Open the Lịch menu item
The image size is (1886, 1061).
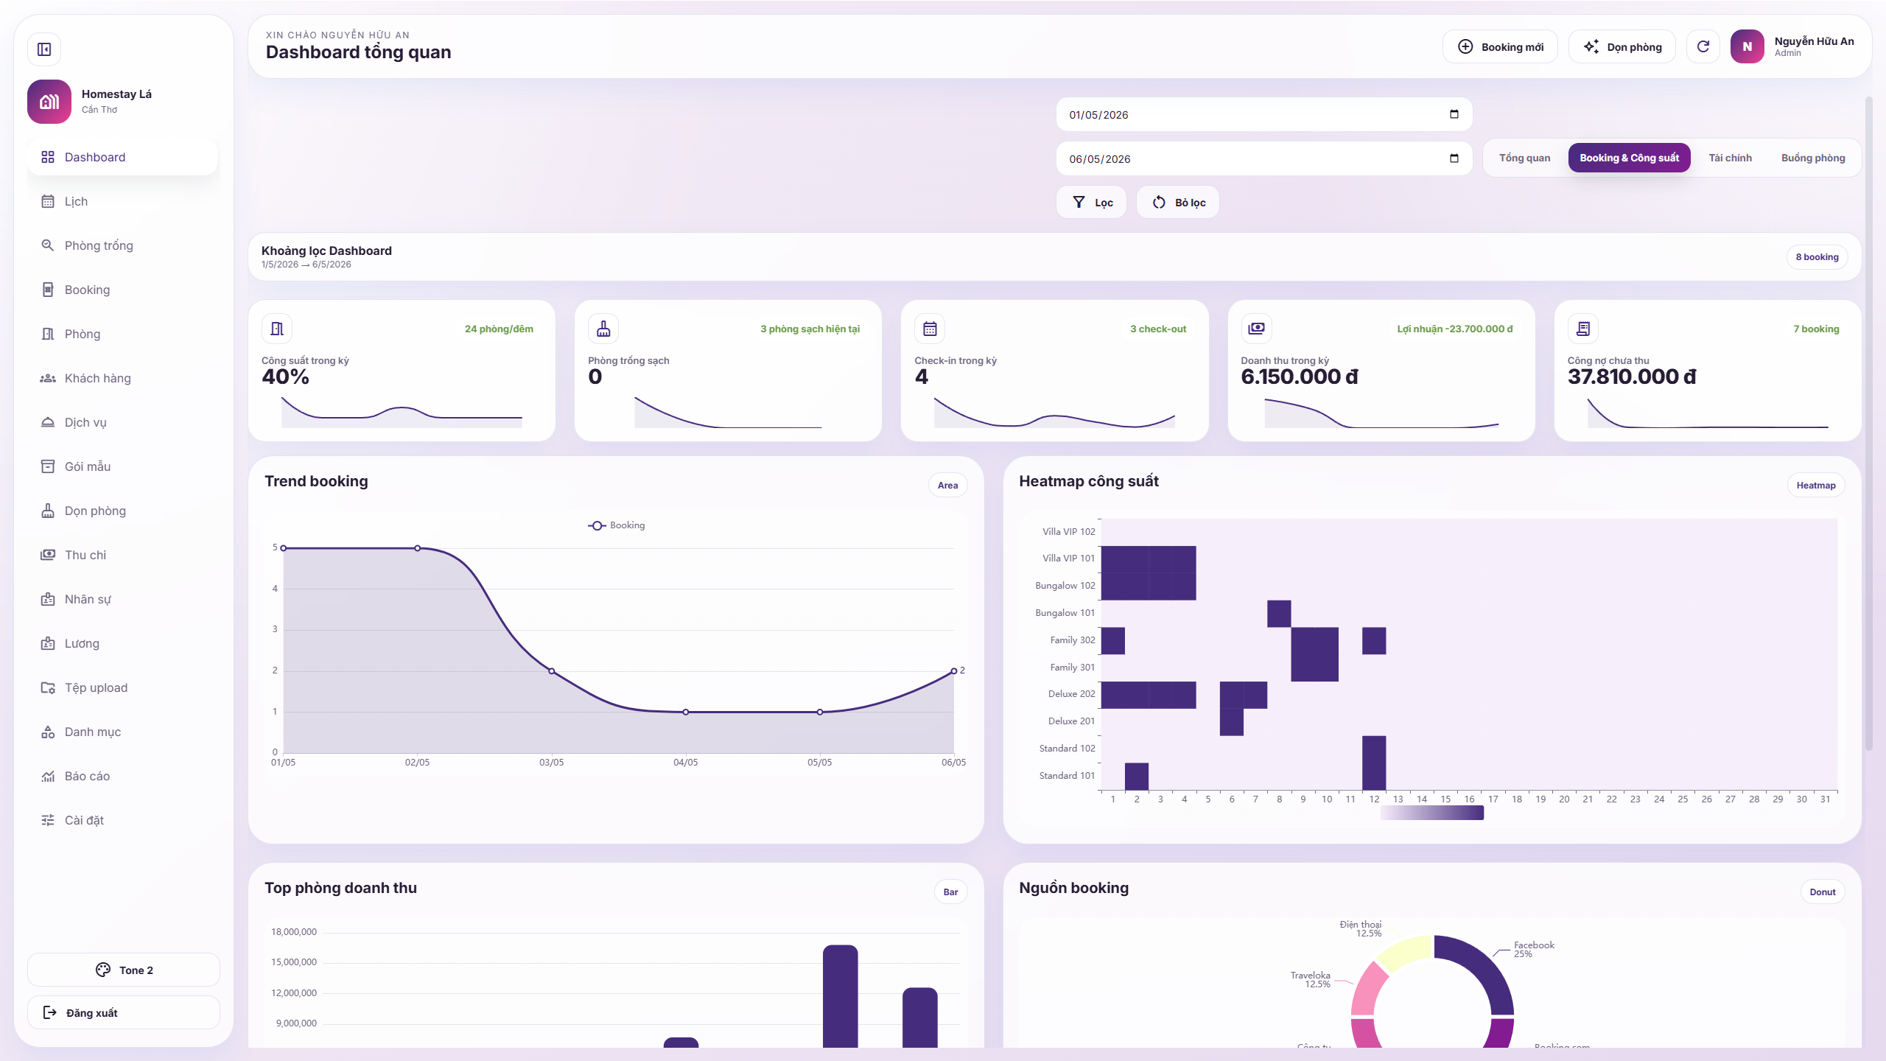(122, 201)
